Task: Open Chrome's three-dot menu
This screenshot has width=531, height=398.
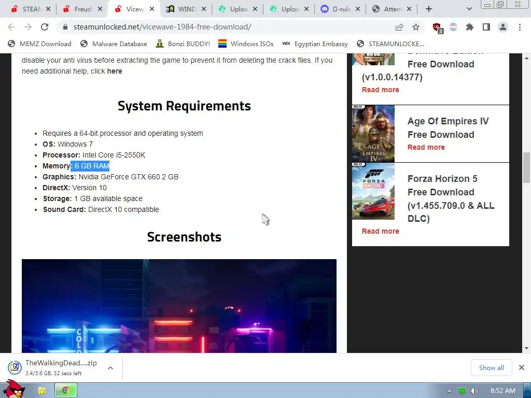Action: click(x=520, y=27)
